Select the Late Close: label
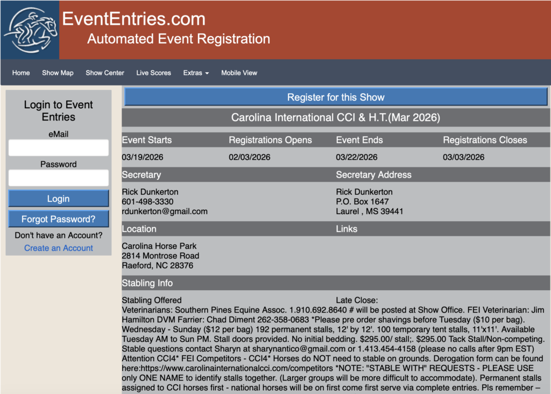 tap(357, 300)
